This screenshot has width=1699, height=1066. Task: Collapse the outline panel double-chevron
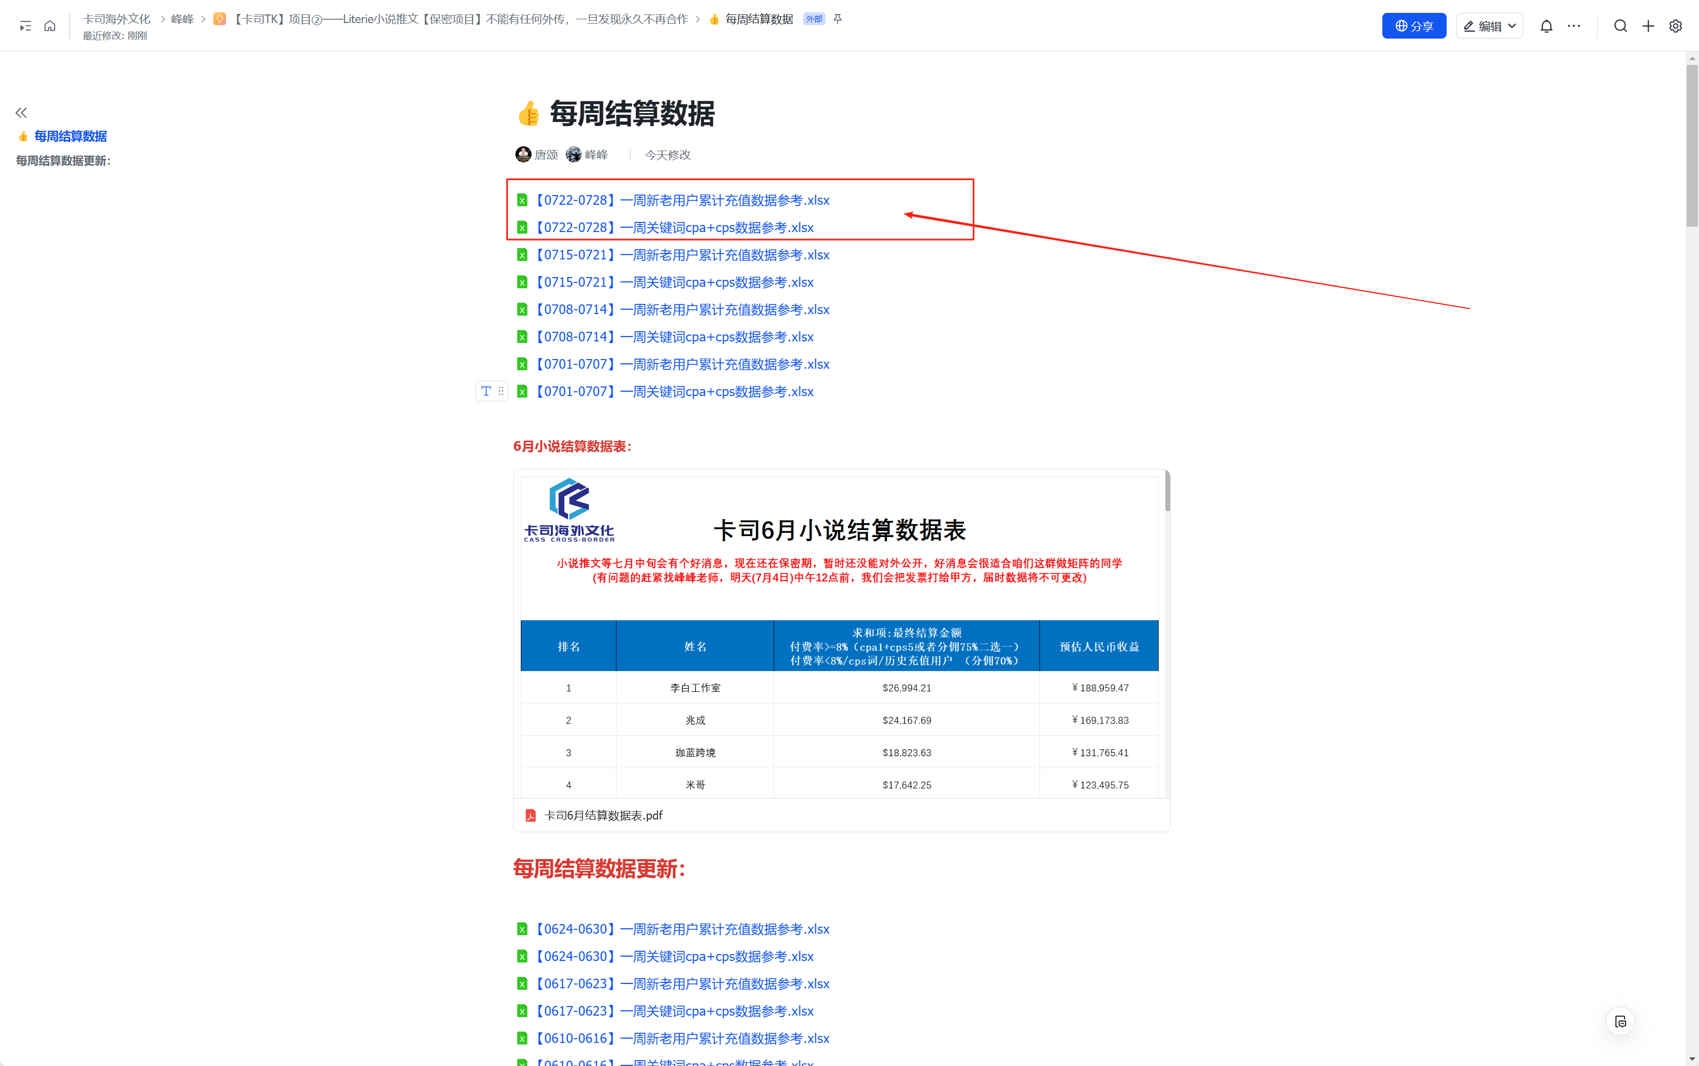21,113
